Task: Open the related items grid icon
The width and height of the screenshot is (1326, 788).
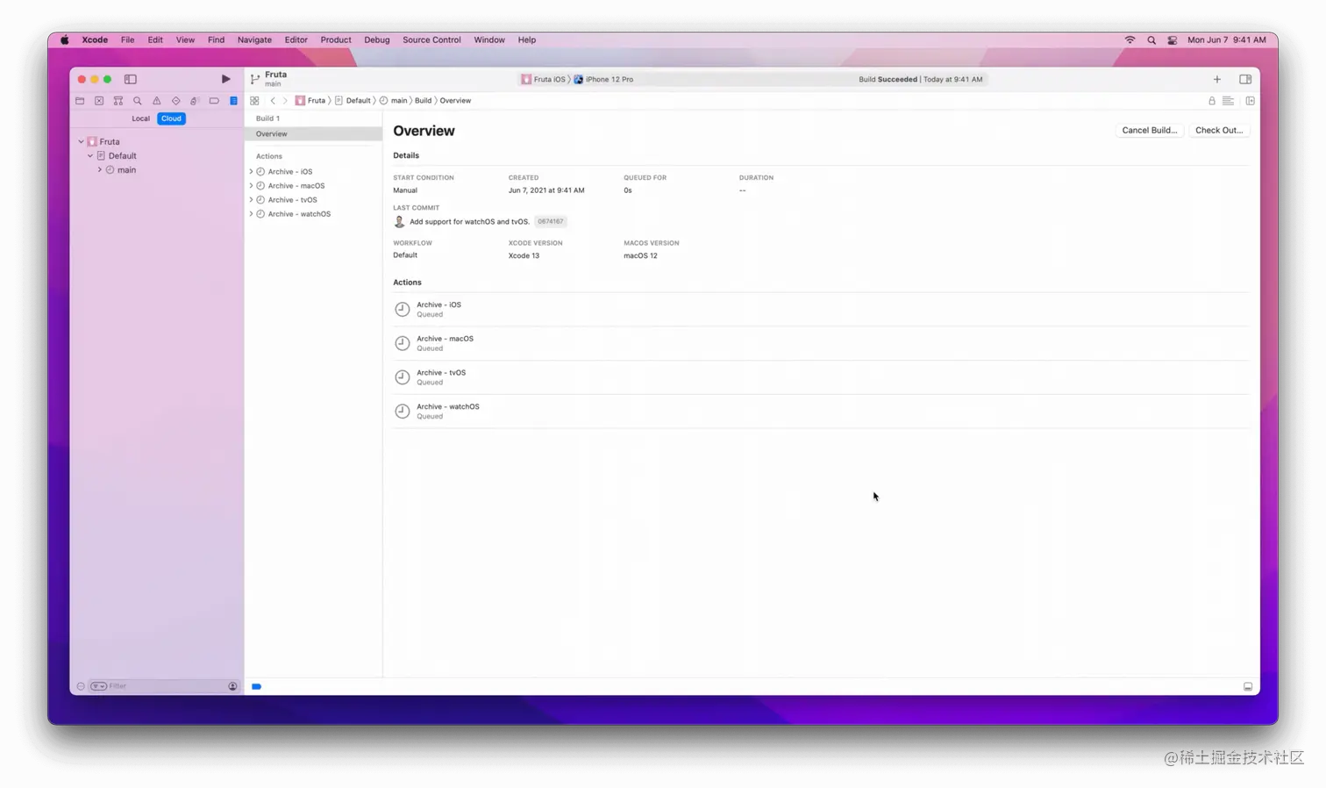Action: [254, 101]
